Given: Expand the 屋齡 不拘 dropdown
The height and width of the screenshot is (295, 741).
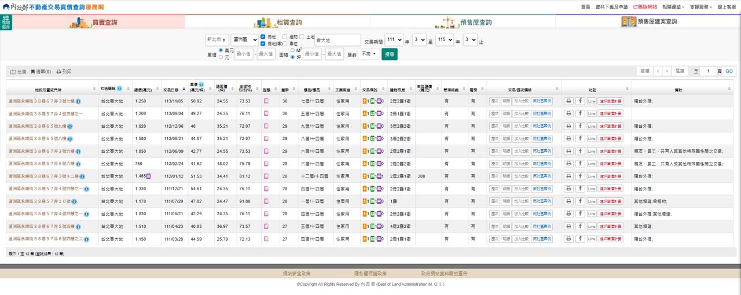Looking at the screenshot, I should (x=368, y=54).
